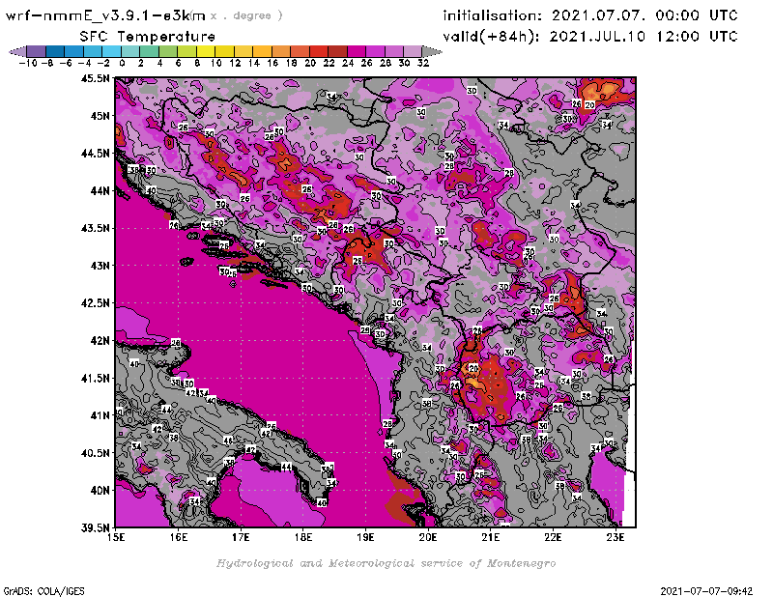Click the '16E' longitude axis label
The width and height of the screenshot is (773, 597).
pos(179,537)
